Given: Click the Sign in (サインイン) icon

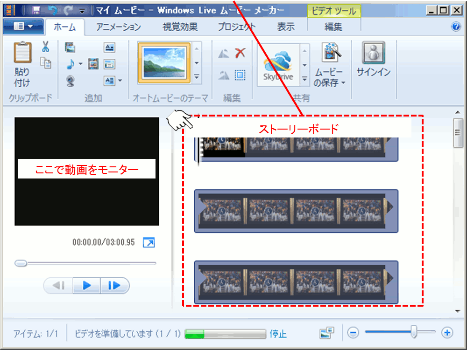Looking at the screenshot, I should click(x=373, y=53).
